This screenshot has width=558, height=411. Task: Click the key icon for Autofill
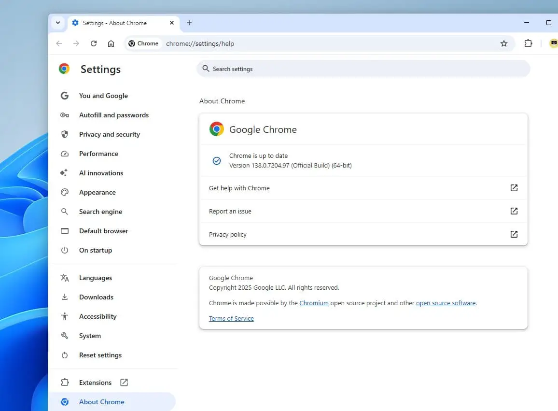(64, 115)
